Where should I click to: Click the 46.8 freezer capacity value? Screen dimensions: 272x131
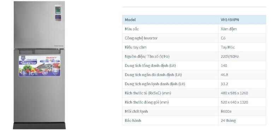[x=224, y=75]
